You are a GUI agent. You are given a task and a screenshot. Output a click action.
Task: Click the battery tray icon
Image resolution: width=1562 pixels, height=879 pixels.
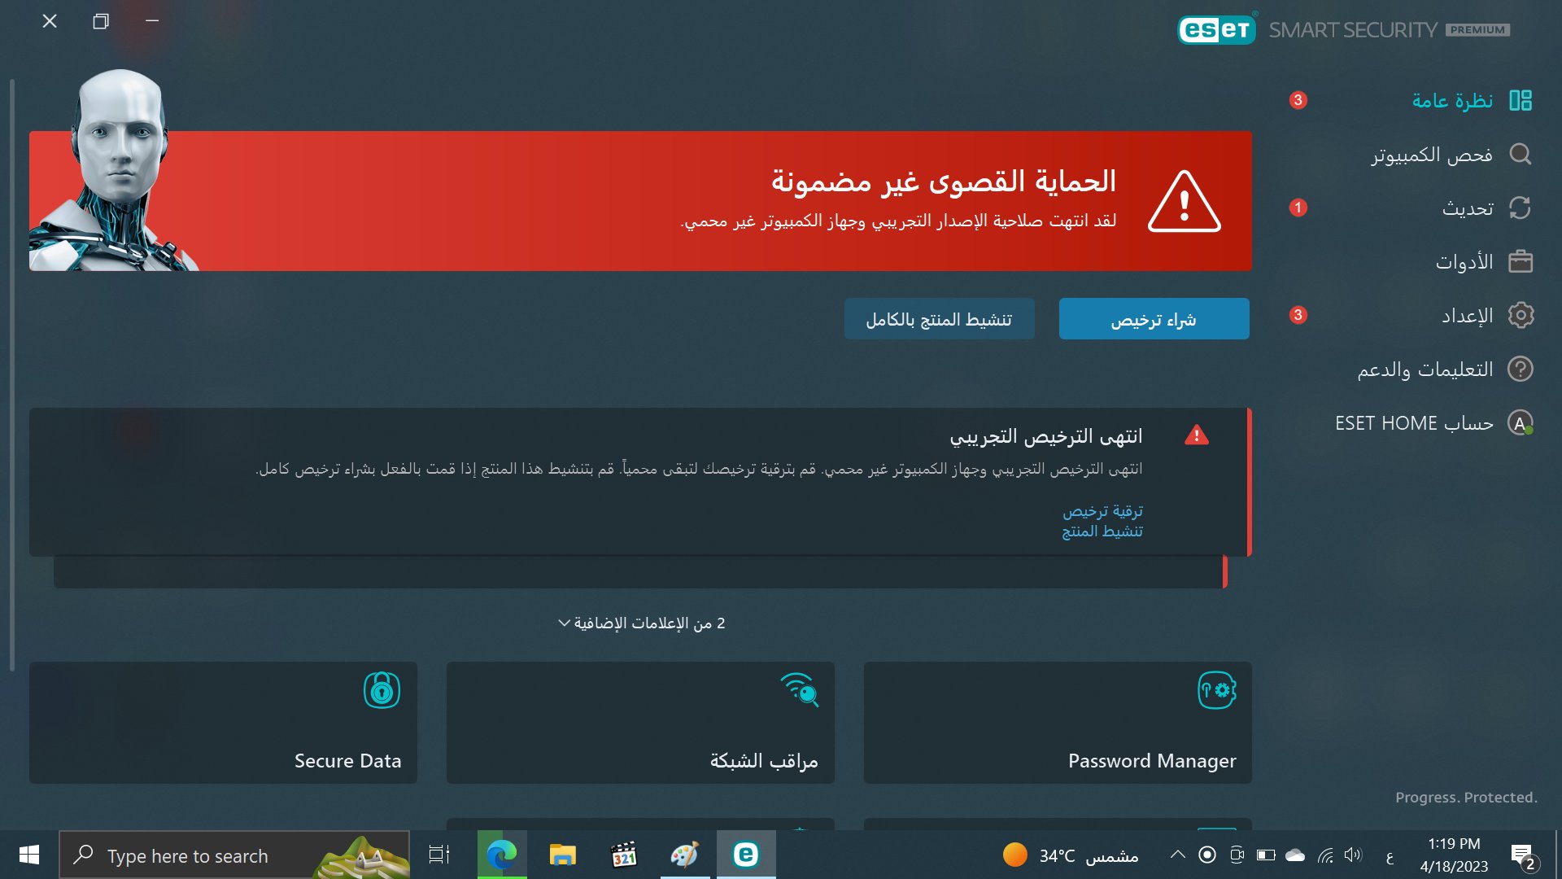[x=1266, y=855]
